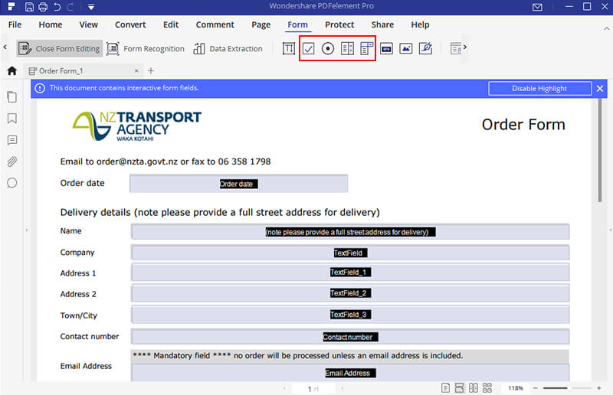Open the search panel
This screenshot has height=395, width=613.
[12, 183]
